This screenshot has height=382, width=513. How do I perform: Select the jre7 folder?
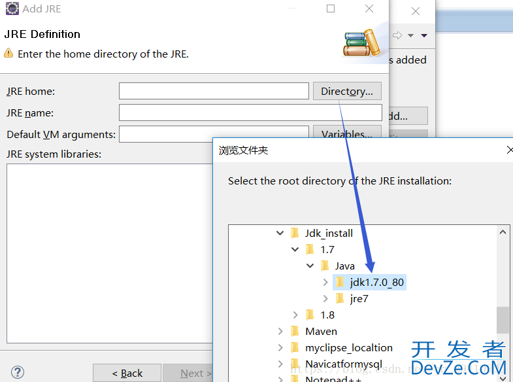359,298
